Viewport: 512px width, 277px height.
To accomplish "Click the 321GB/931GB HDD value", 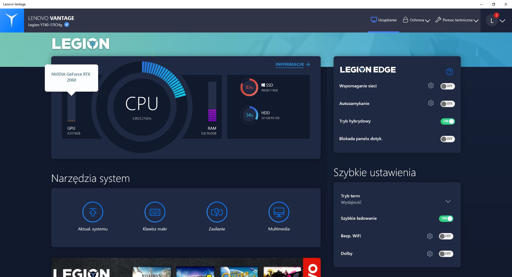I will pyautogui.click(x=270, y=118).
